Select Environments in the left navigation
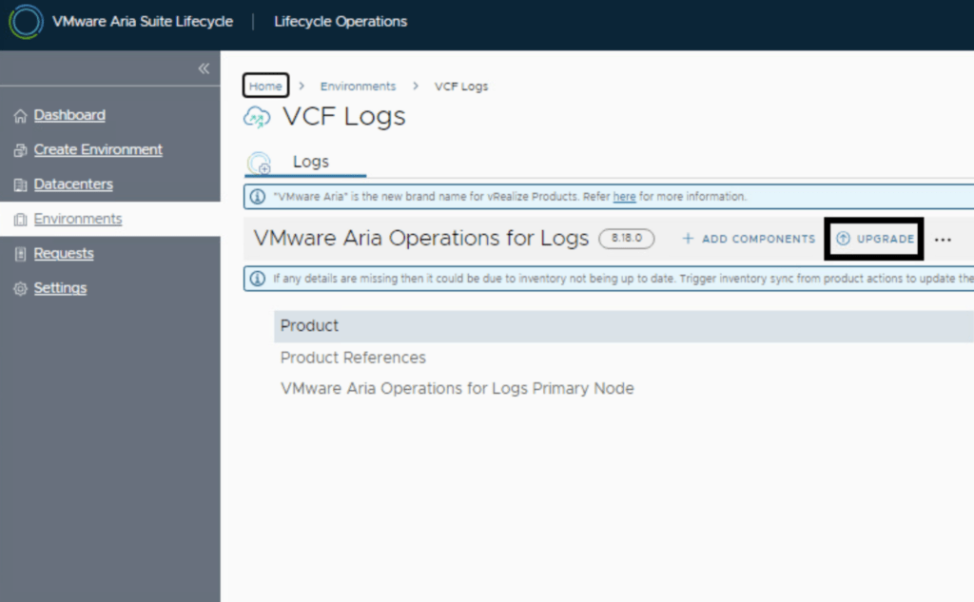 click(x=78, y=219)
